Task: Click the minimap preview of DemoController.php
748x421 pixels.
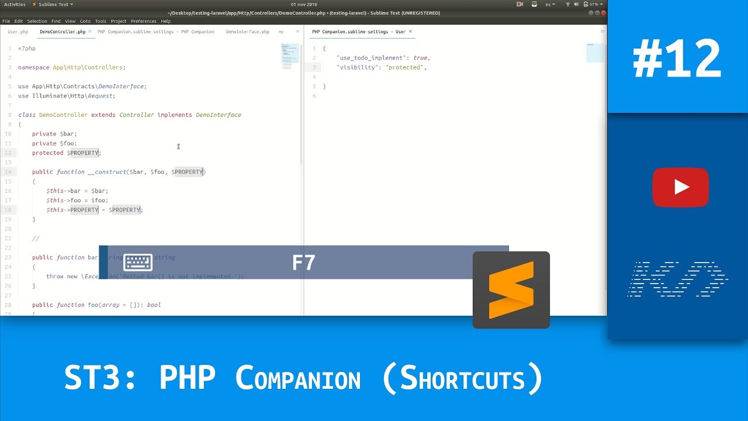Action: click(x=290, y=57)
